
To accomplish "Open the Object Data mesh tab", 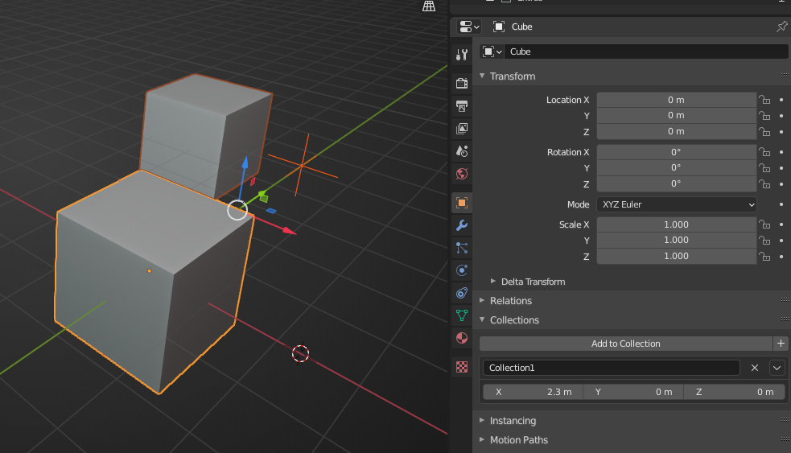I will coord(462,315).
